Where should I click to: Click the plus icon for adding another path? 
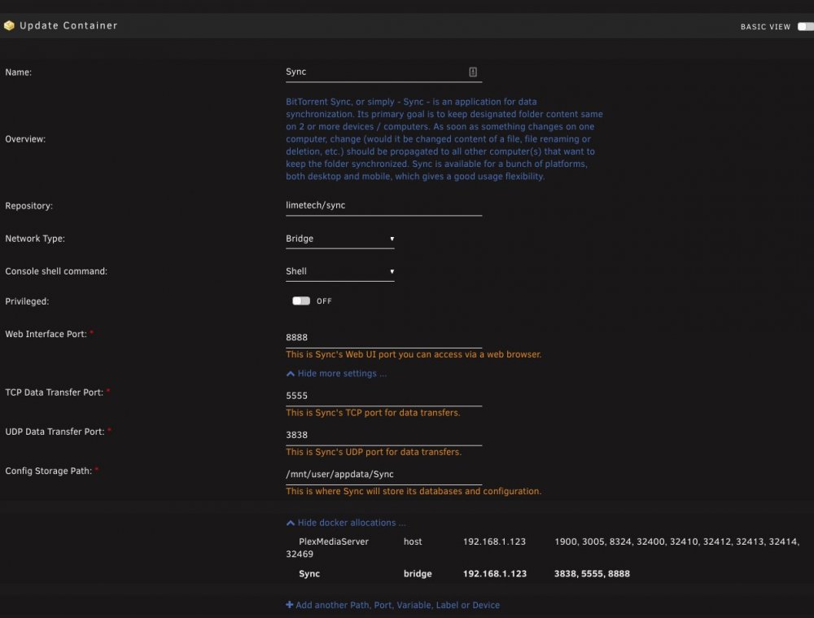(289, 604)
